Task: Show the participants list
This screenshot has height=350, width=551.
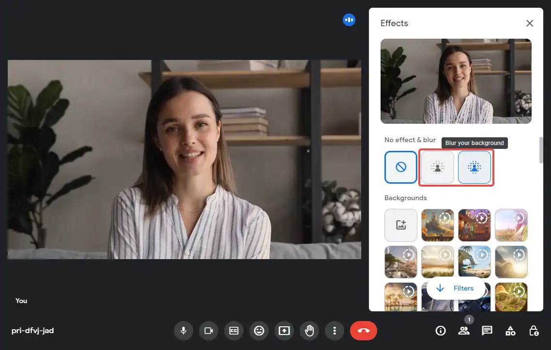Action: (464, 331)
